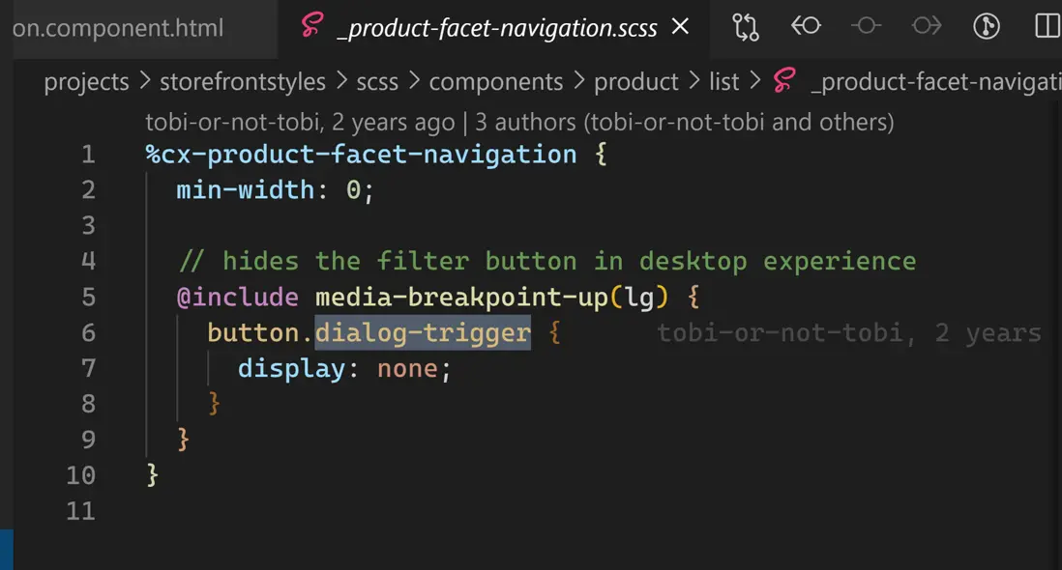Open the components breadcrumb
Image resolution: width=1062 pixels, height=570 pixels.
(x=496, y=82)
